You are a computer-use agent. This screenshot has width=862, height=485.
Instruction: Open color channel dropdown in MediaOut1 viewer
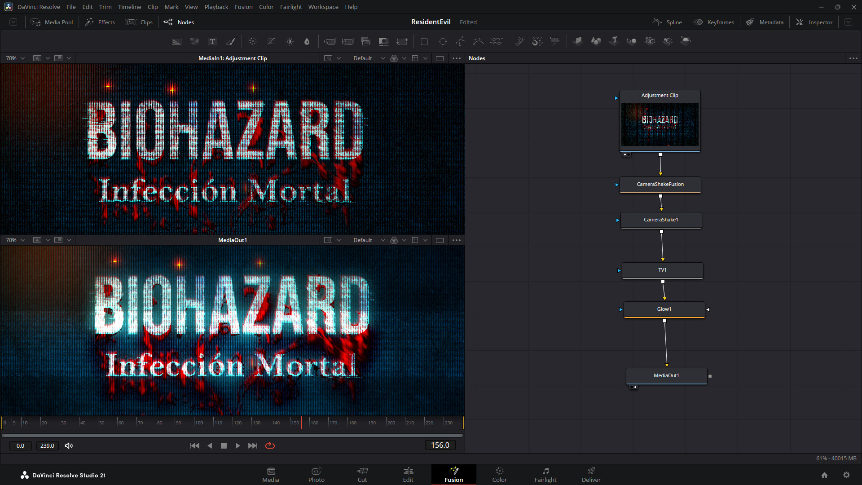tap(405, 240)
